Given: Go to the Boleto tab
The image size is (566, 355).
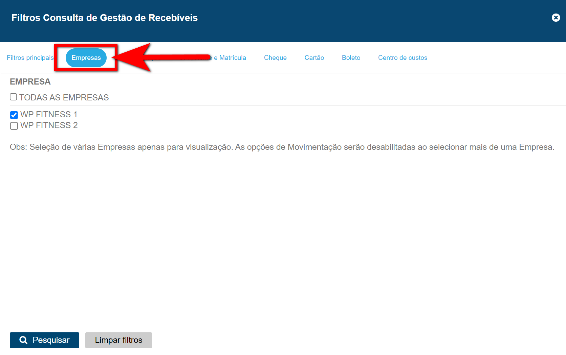Looking at the screenshot, I should click(351, 58).
